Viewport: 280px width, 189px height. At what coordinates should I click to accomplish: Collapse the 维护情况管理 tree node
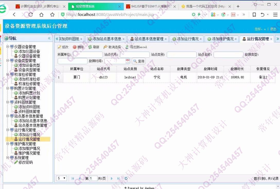(x=8, y=144)
